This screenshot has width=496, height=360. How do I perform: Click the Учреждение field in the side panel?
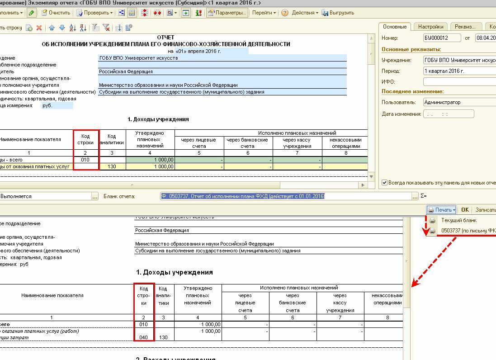point(460,60)
